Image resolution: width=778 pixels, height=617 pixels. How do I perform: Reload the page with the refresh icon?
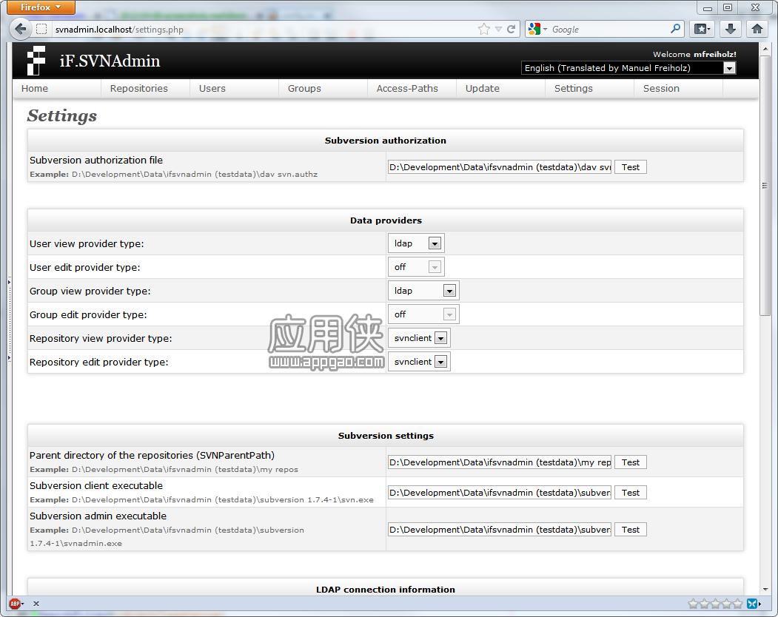tap(511, 30)
